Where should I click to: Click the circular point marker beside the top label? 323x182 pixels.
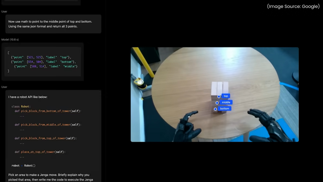[219, 96]
